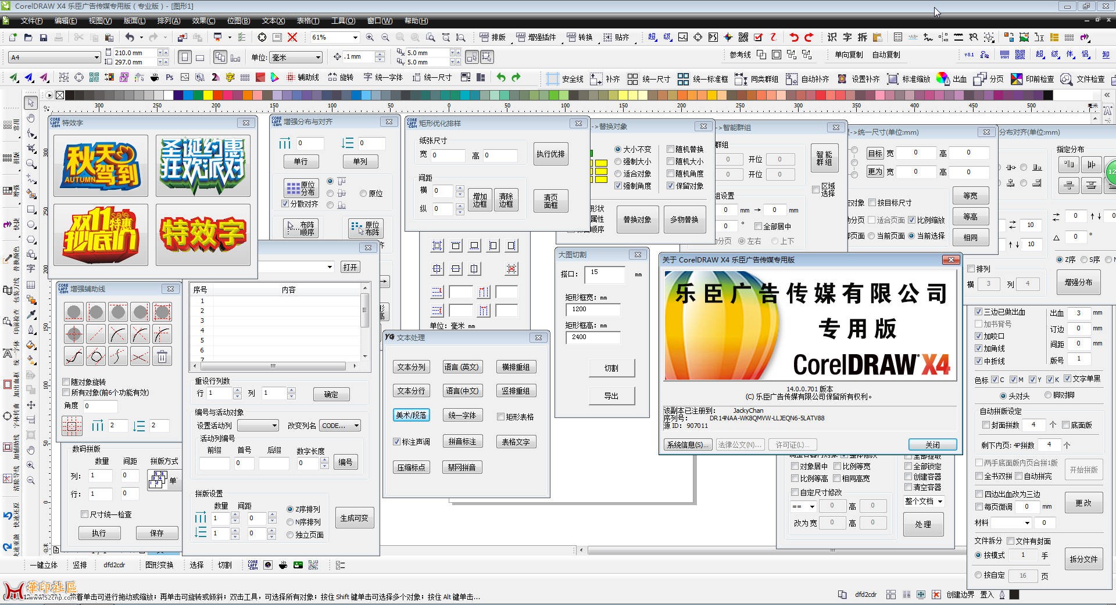
Task: Toggle the 保留对象 checkbox
Action: pyautogui.click(x=670, y=186)
